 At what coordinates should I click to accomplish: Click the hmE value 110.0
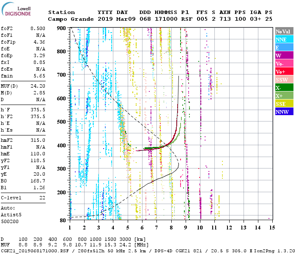click(38, 154)
